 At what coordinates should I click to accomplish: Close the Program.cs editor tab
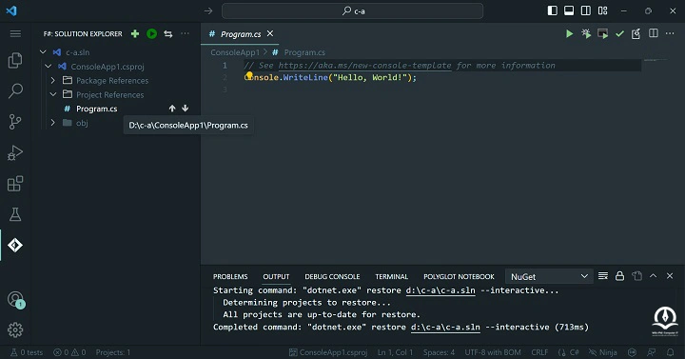click(270, 33)
